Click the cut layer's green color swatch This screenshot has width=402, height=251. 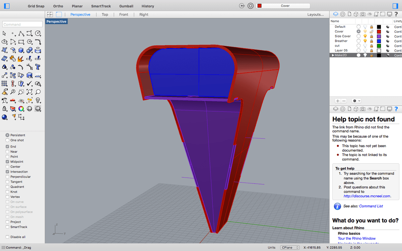379,46
